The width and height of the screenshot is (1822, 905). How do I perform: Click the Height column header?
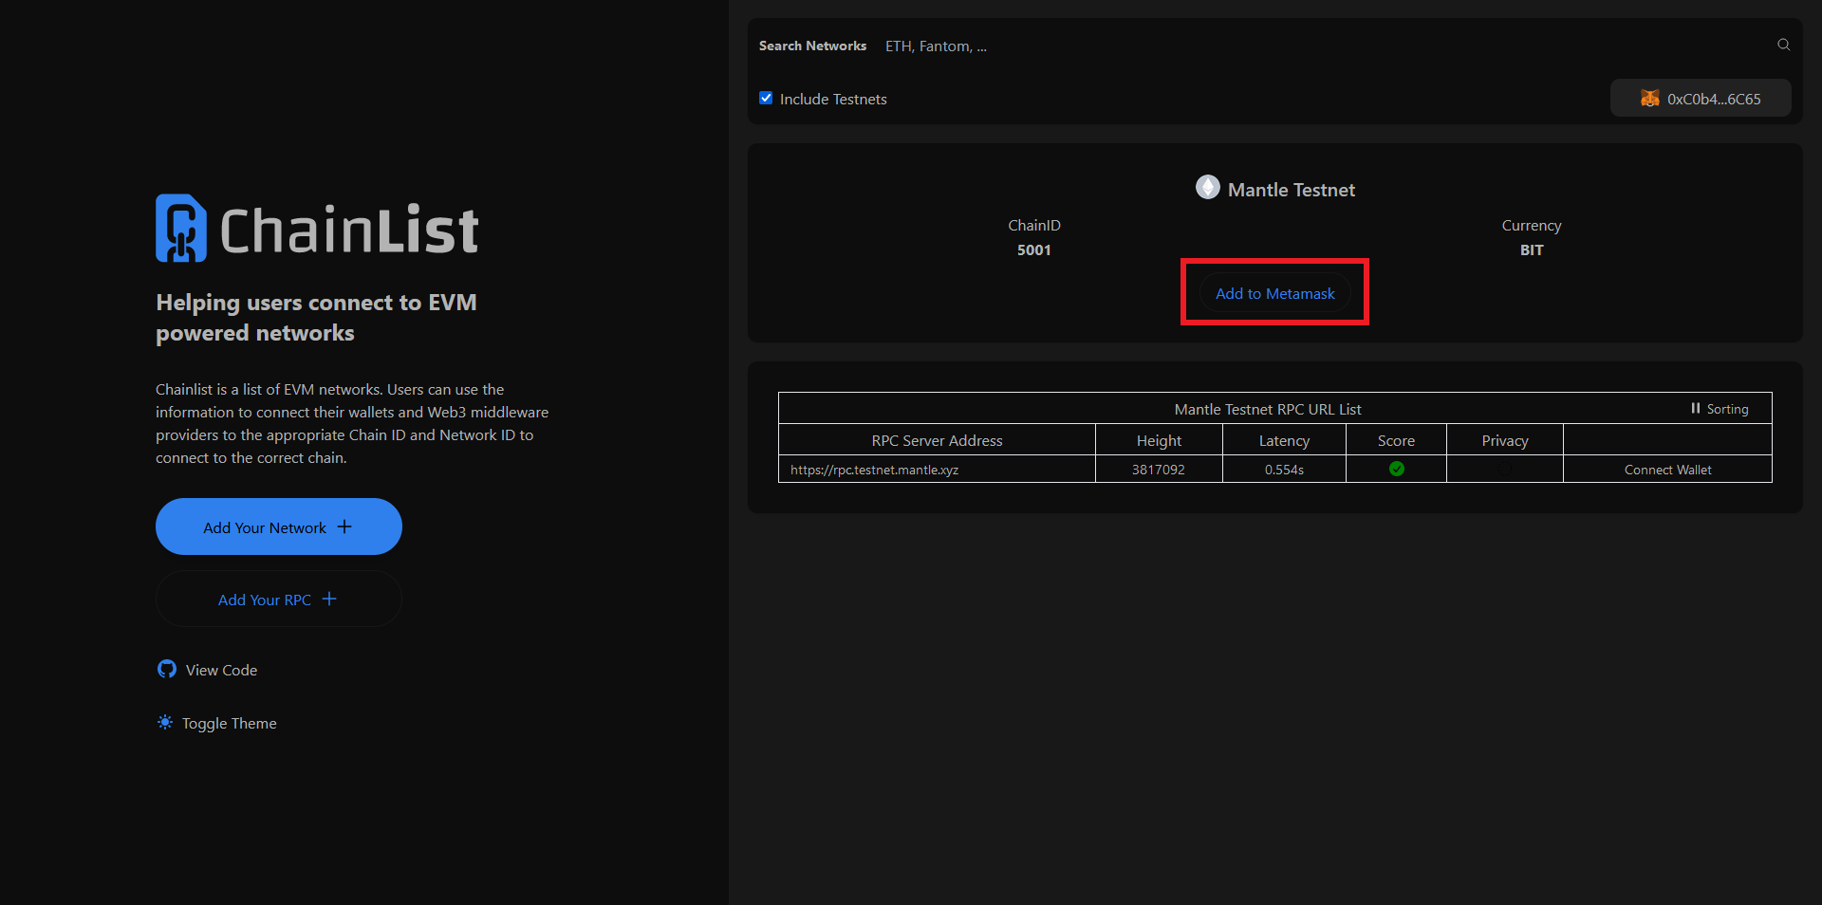1158,440
